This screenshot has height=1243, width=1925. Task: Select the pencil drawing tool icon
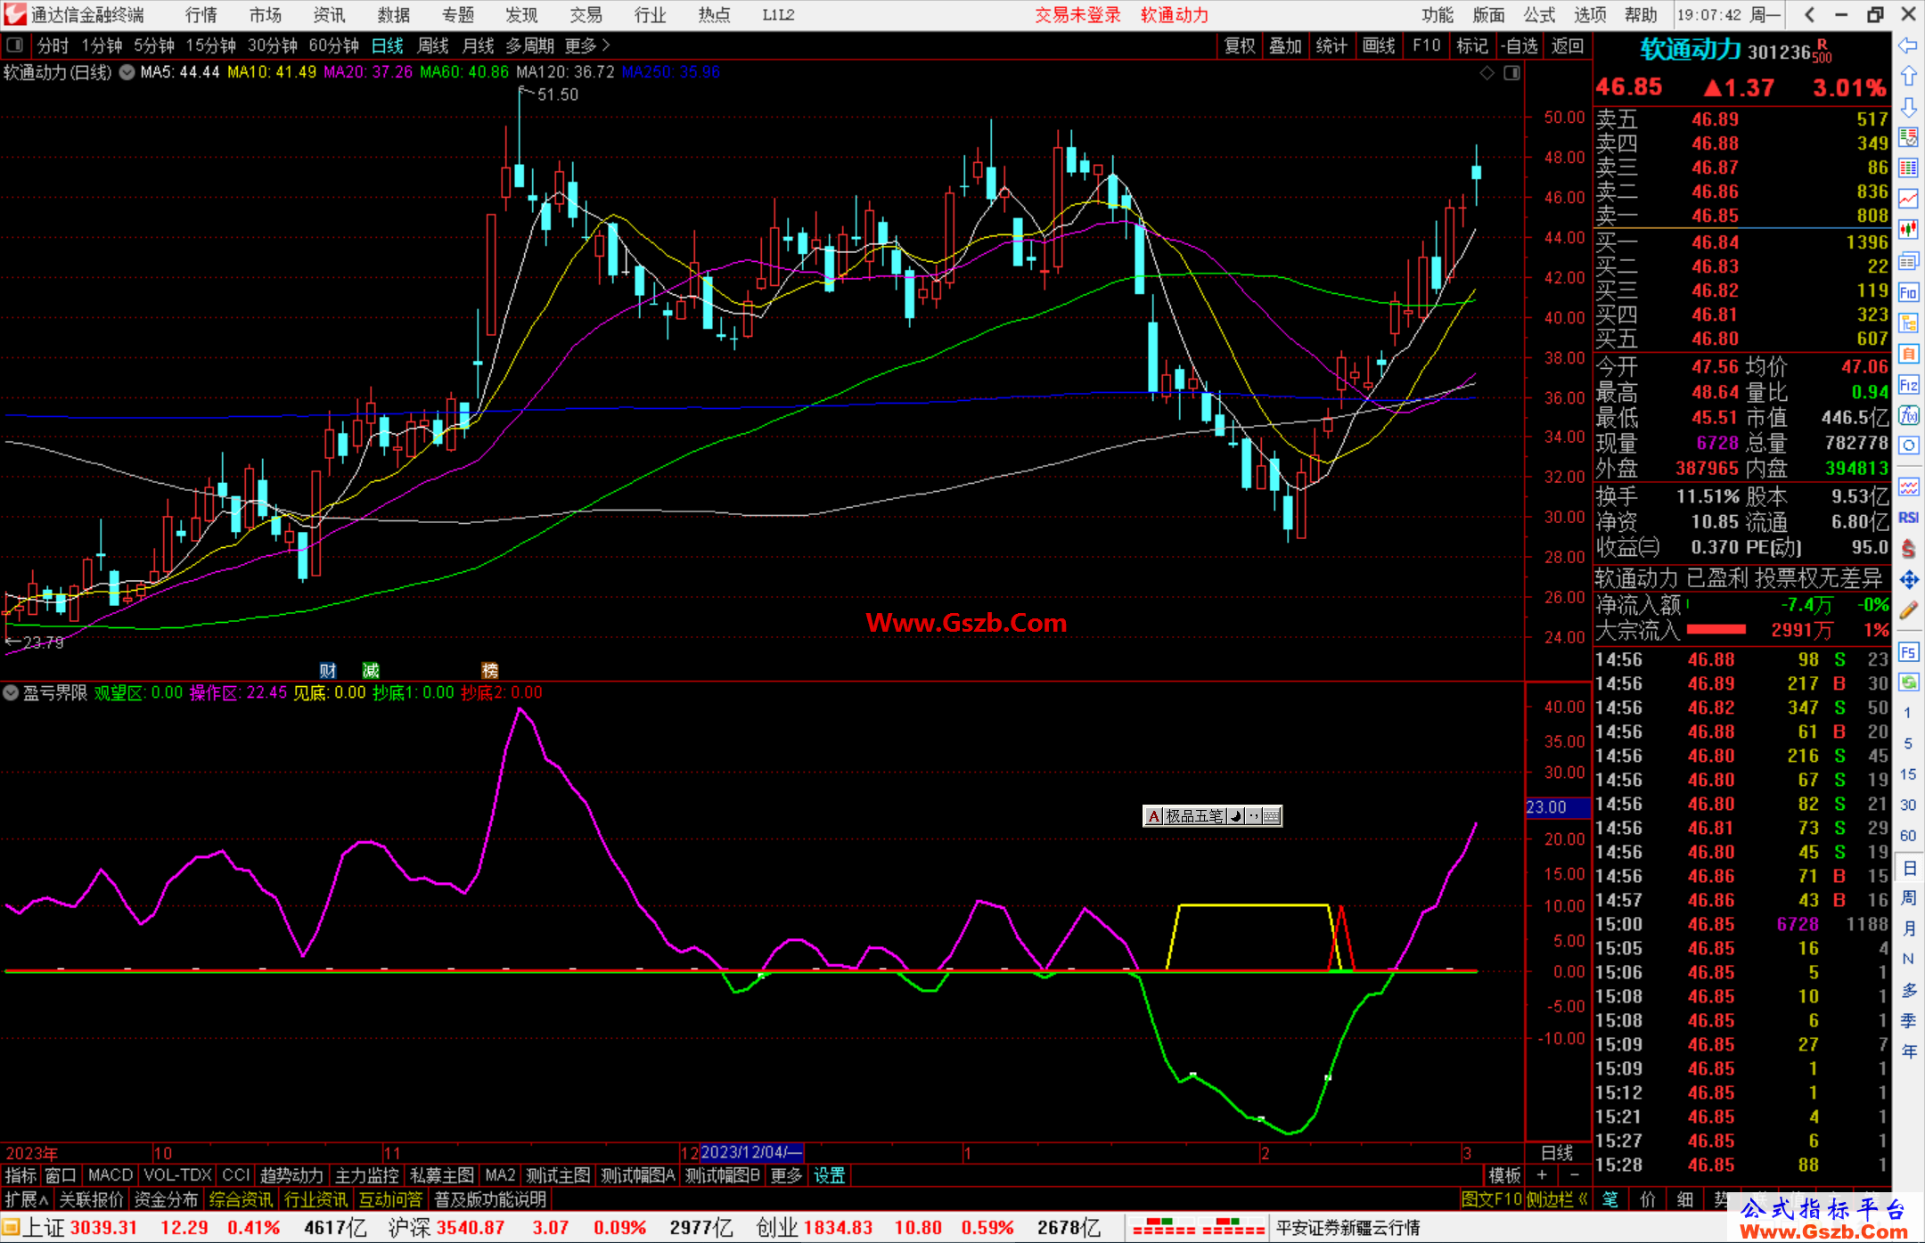click(x=1908, y=610)
